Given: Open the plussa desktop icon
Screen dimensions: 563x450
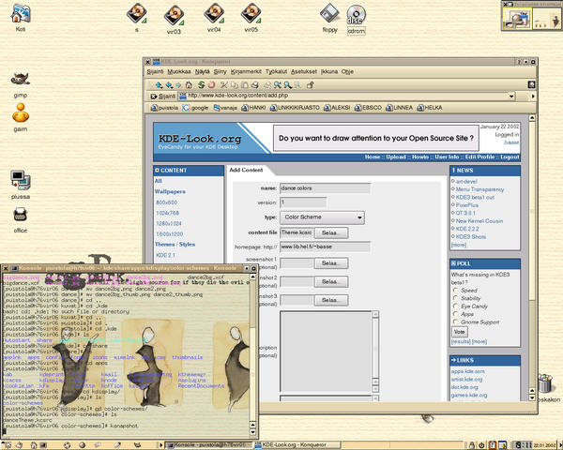Looking at the screenshot, I should [21, 186].
